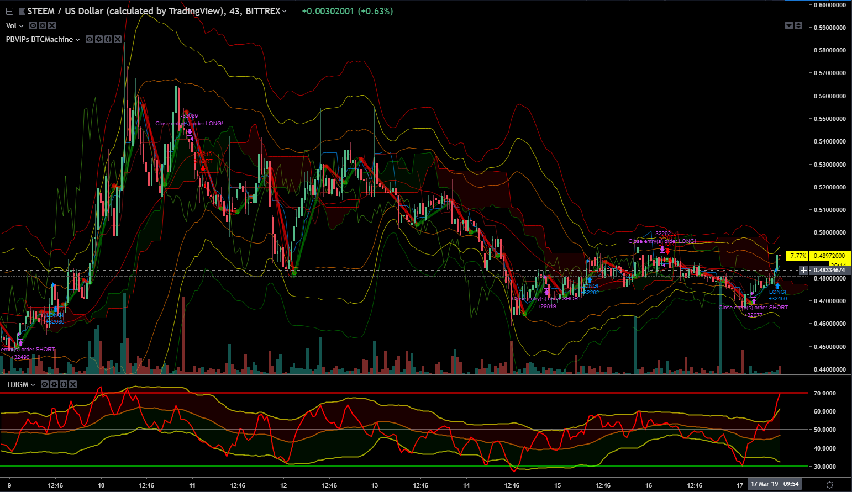Click the 30.0000 TDIGM axis level
Viewport: 852px width, 492px height.
pyautogui.click(x=824, y=467)
